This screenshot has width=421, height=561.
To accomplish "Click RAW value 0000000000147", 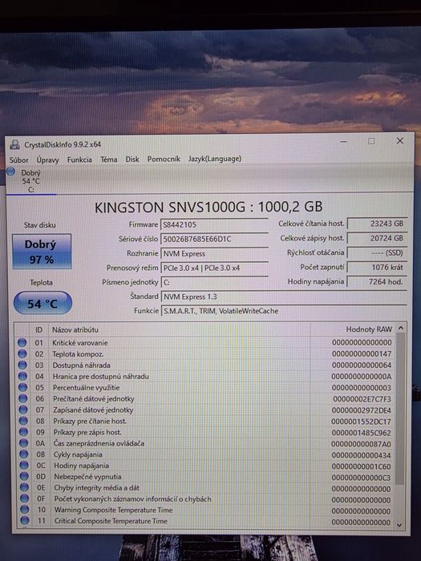I will 362,354.
